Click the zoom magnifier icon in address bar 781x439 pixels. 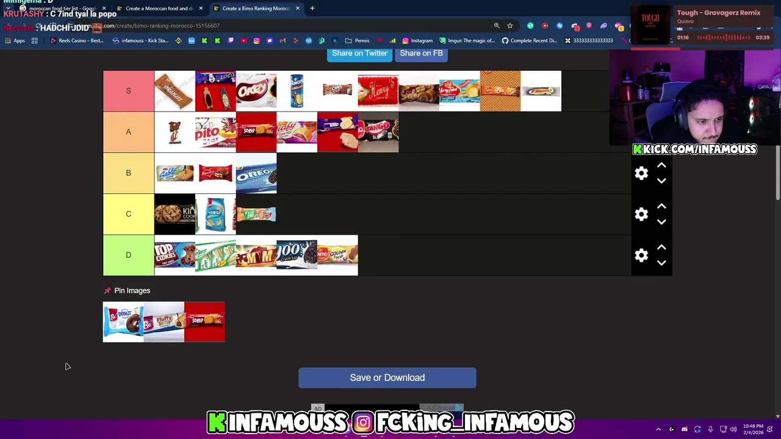click(497, 26)
